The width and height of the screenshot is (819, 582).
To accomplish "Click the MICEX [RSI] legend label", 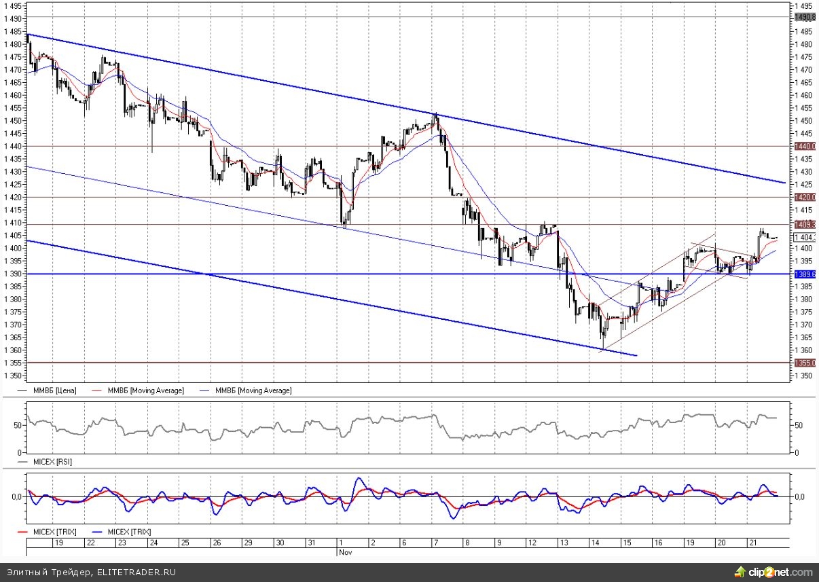I will (x=52, y=462).
